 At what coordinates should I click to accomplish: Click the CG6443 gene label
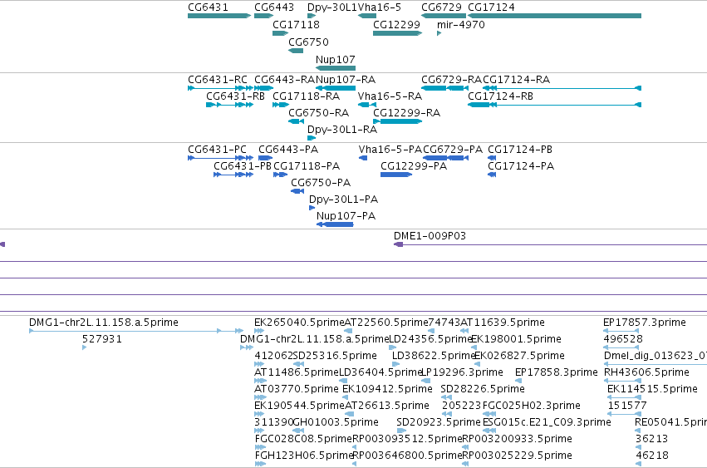[x=274, y=7]
